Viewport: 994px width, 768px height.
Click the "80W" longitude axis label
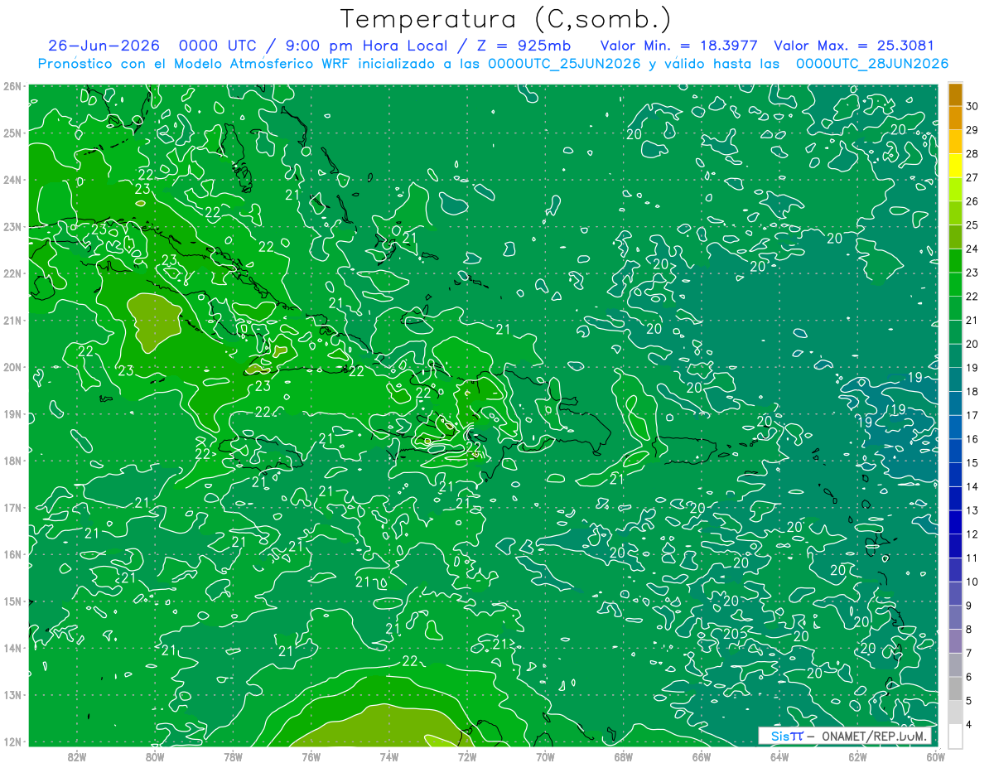[155, 756]
